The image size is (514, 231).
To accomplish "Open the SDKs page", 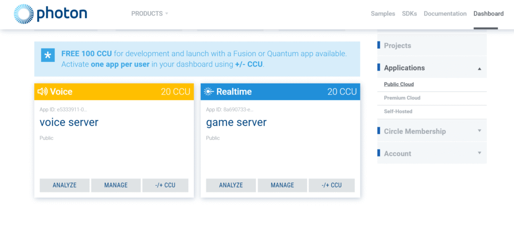I will point(409,13).
